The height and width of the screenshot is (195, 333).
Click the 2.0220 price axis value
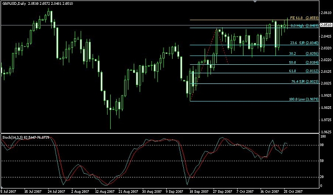[x=327, y=61]
